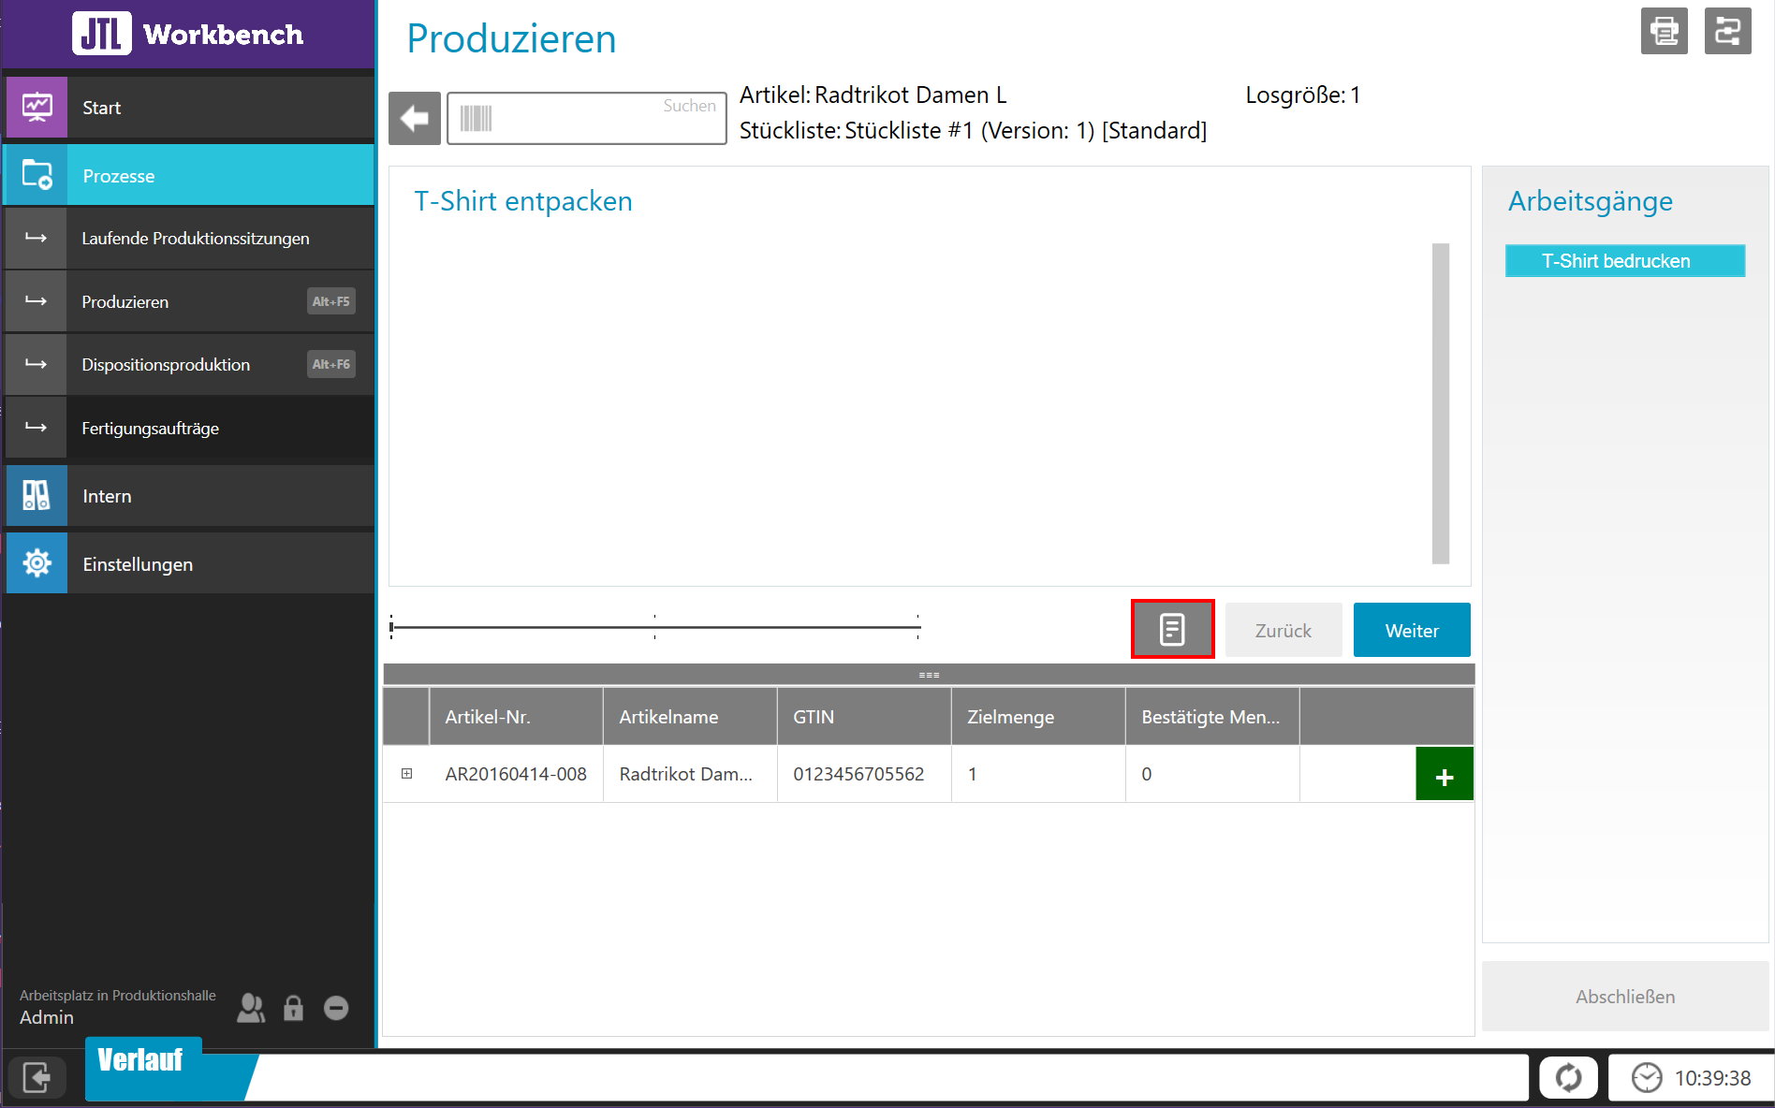The width and height of the screenshot is (1775, 1108).
Task: Select the user switch icon near Admin
Action: click(250, 1008)
